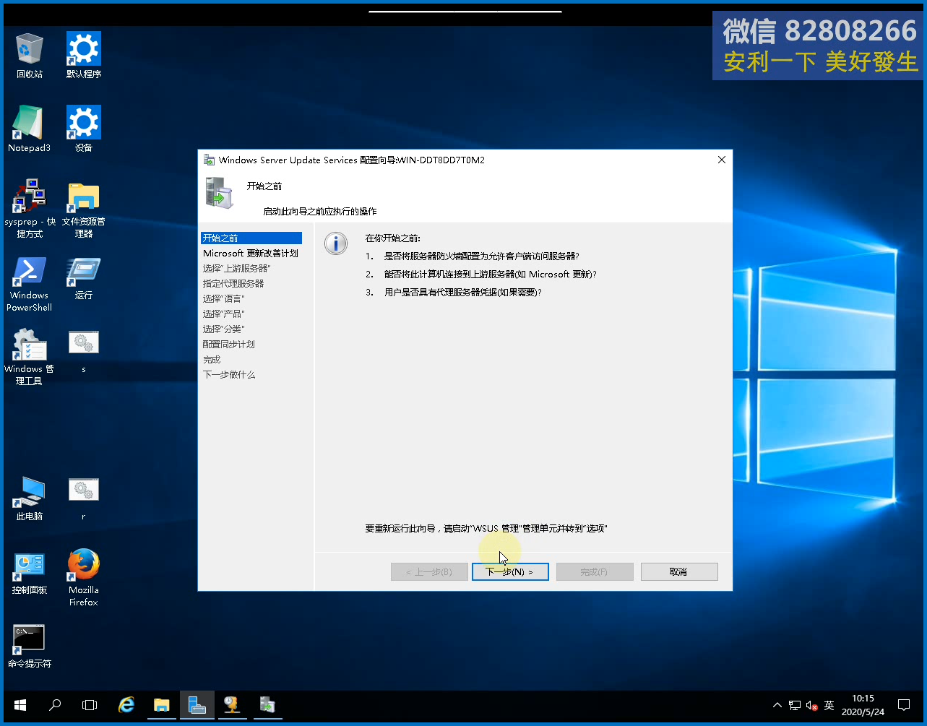
Task: Open the Default Programs (默认程序) desktop icon
Action: click(x=84, y=55)
